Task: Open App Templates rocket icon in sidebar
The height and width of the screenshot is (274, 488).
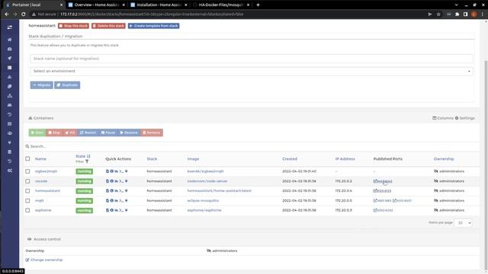Action: coord(10,58)
